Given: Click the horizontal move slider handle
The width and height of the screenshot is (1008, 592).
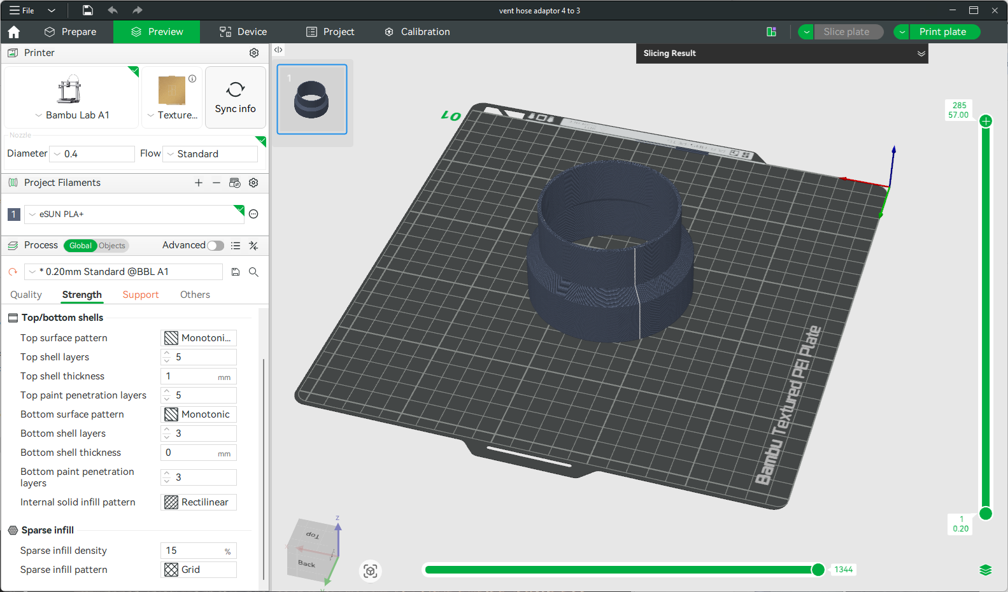Looking at the screenshot, I should point(818,570).
